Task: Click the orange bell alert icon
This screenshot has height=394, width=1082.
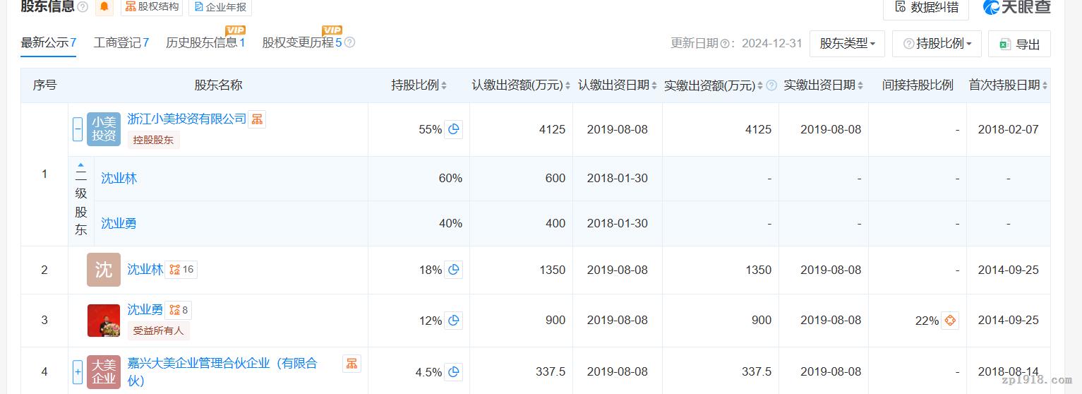Action: click(x=104, y=7)
